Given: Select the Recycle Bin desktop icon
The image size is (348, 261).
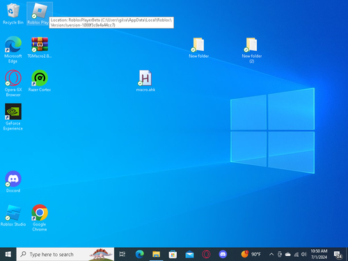Looking at the screenshot, I should 13,14.
